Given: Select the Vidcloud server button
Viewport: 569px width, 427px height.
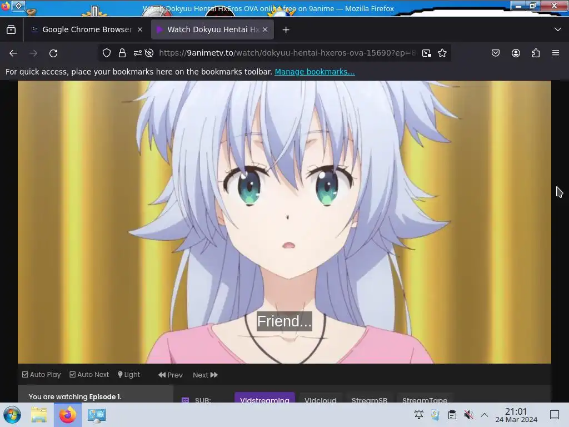Looking at the screenshot, I should point(321,397).
